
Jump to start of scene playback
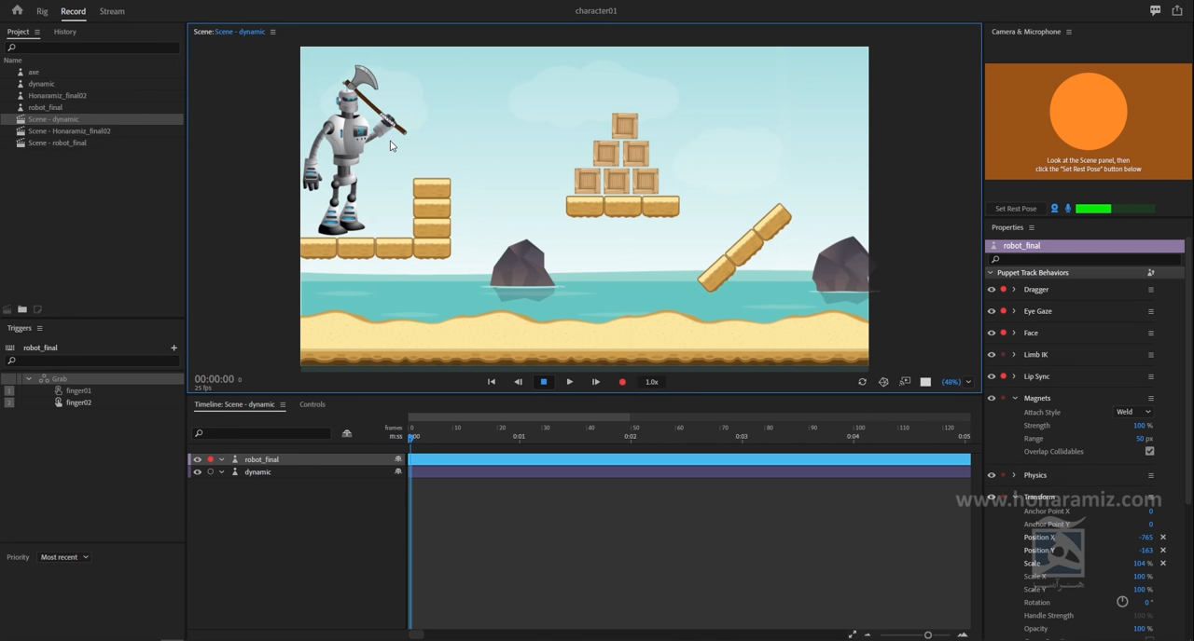tap(492, 381)
